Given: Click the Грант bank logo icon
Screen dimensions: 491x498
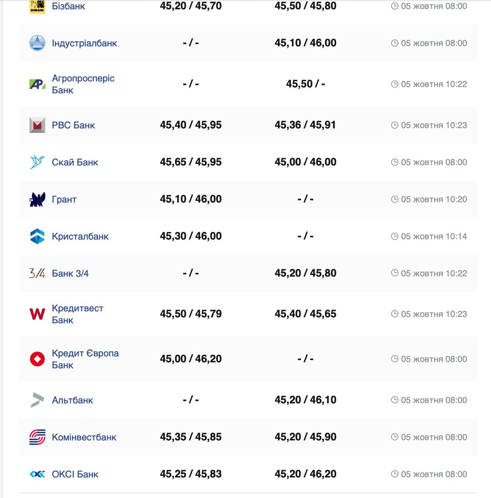Looking at the screenshot, I should click(37, 199).
